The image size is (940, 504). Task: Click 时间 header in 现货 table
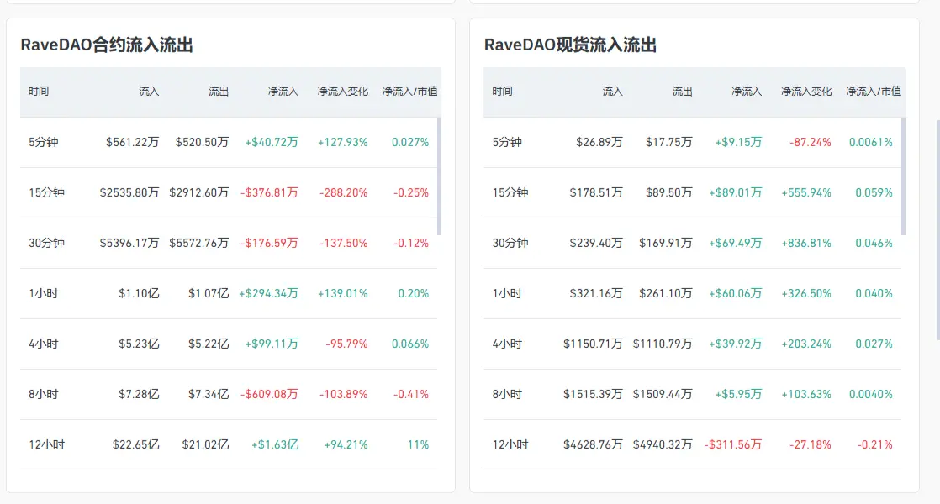(x=503, y=91)
